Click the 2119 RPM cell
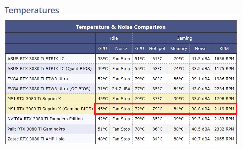 coord(224,109)
